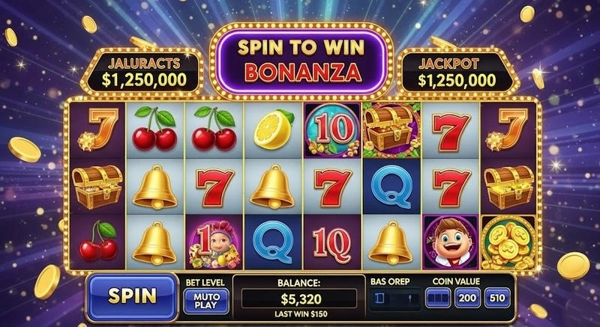Click the lemon symbol on the top row
The width and height of the screenshot is (600, 327).
point(274,129)
